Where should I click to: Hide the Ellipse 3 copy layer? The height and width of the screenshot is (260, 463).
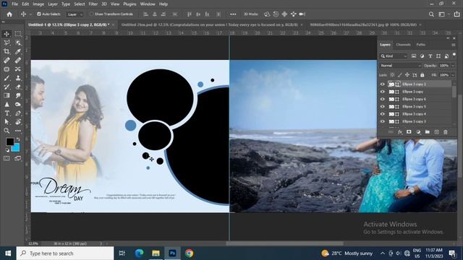[383, 92]
